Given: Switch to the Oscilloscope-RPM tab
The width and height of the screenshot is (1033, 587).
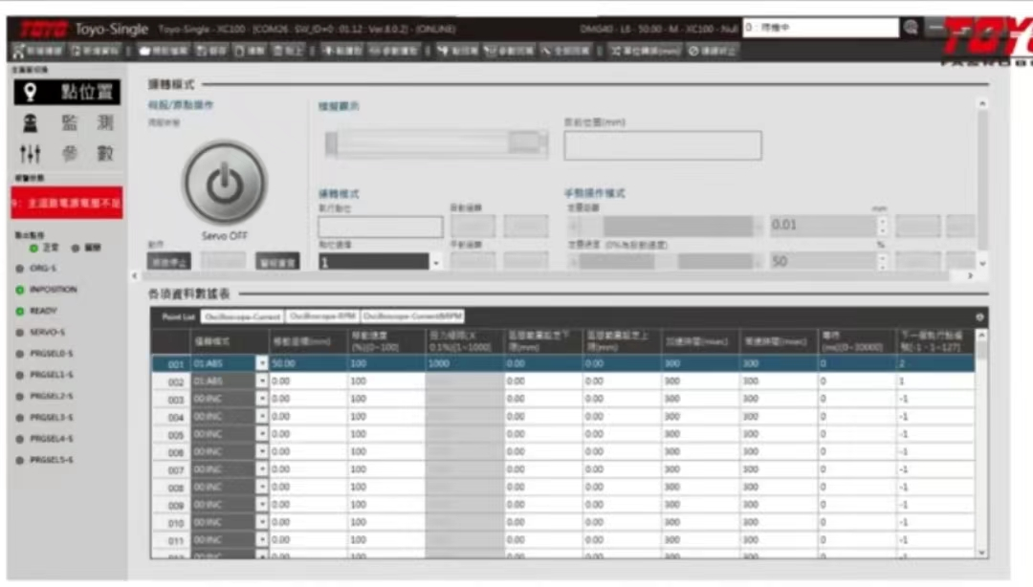Looking at the screenshot, I should pos(319,316).
